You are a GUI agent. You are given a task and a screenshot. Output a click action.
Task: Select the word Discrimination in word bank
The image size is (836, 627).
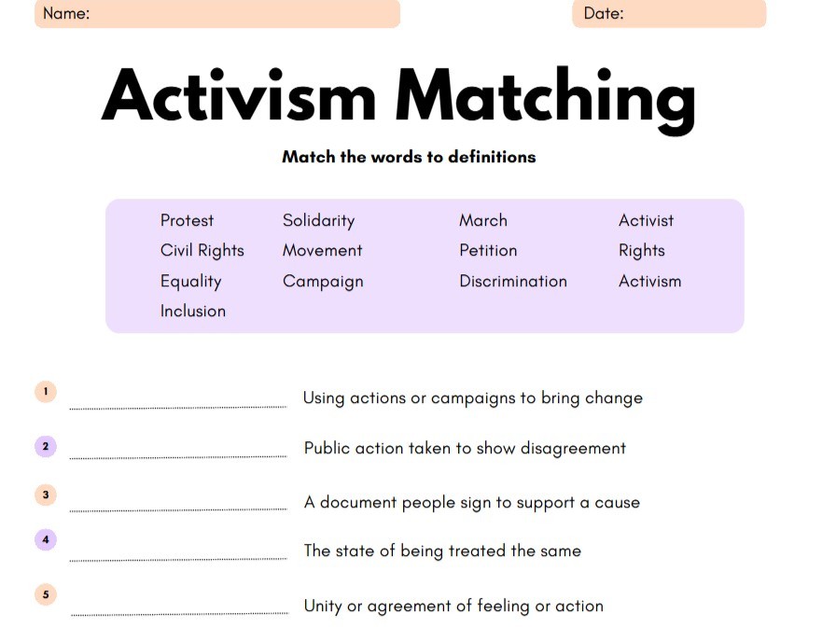click(512, 282)
